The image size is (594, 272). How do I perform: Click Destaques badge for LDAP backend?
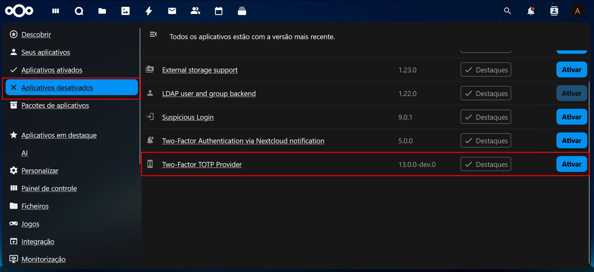pos(486,93)
